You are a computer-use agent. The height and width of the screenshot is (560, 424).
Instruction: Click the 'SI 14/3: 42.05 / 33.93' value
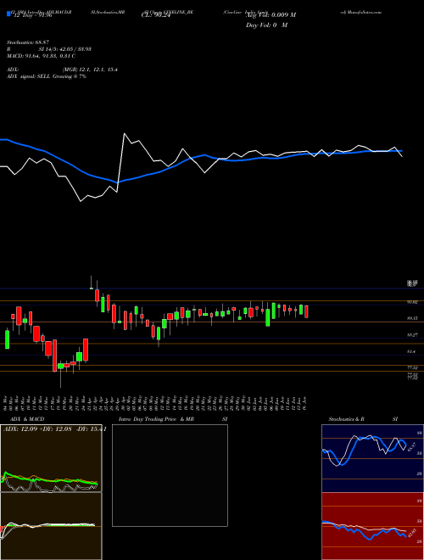click(x=65, y=49)
